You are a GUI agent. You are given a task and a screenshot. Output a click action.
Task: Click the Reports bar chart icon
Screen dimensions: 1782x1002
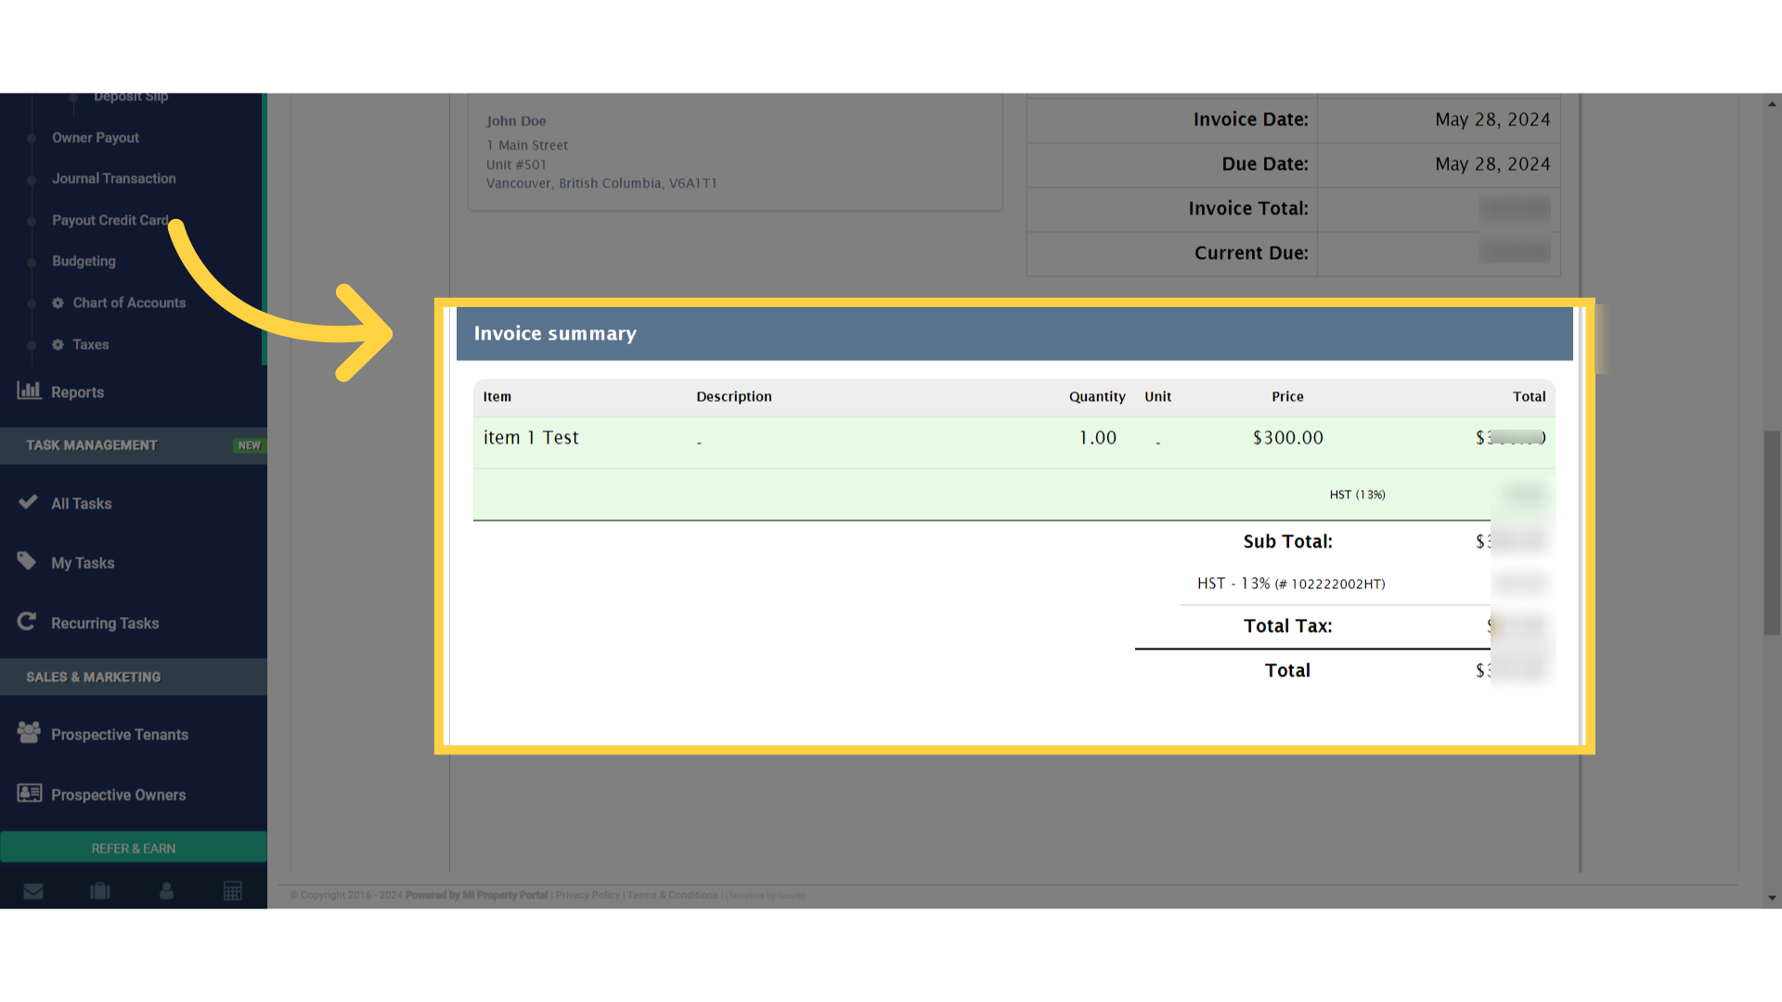(x=29, y=391)
